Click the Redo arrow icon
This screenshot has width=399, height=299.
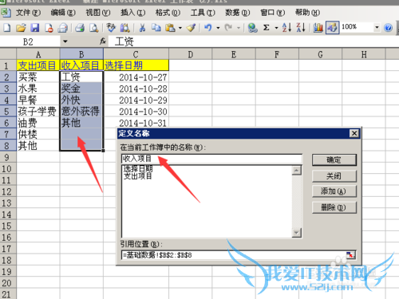click(228, 28)
